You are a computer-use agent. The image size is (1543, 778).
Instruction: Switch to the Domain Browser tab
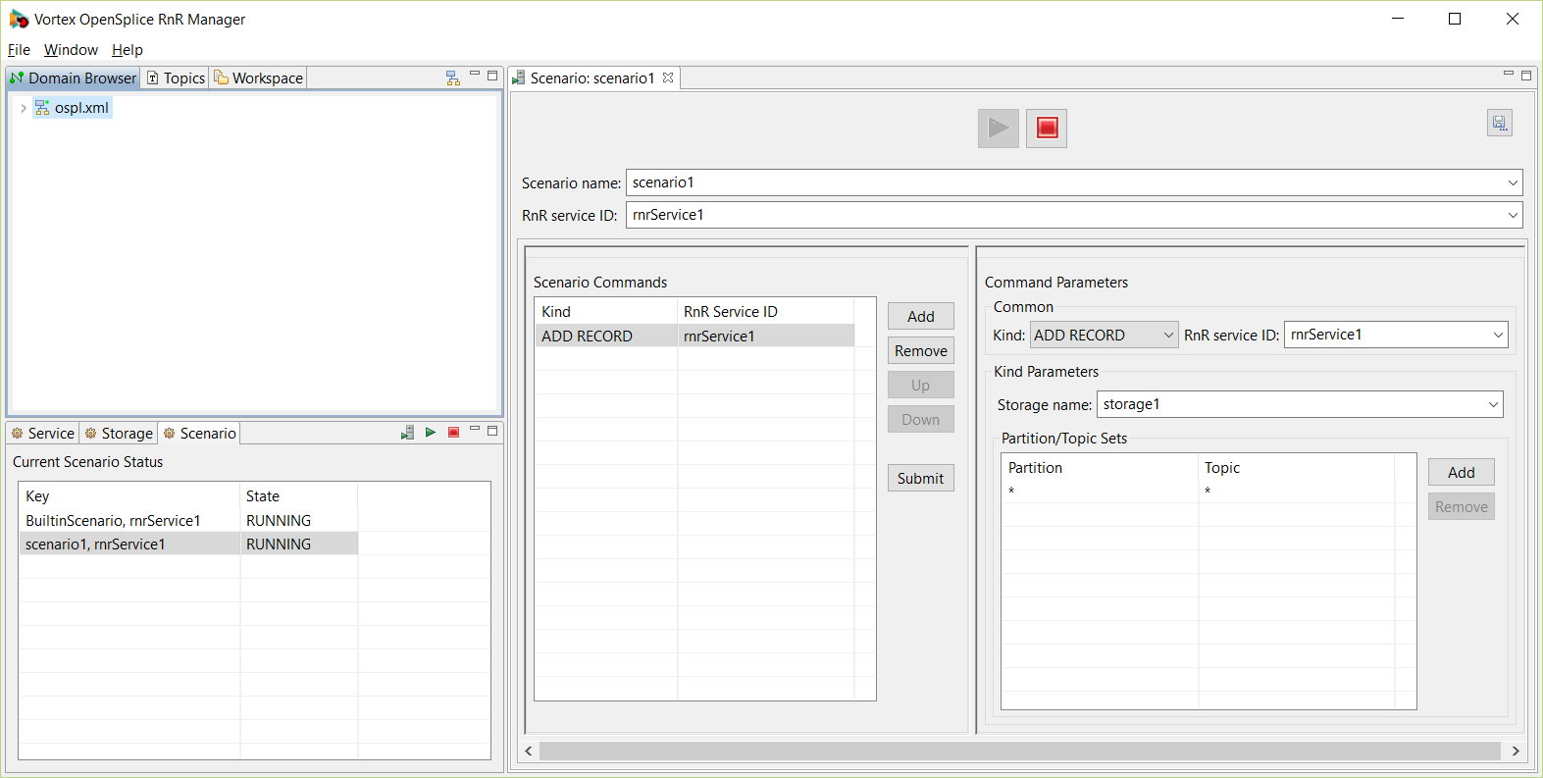[74, 78]
